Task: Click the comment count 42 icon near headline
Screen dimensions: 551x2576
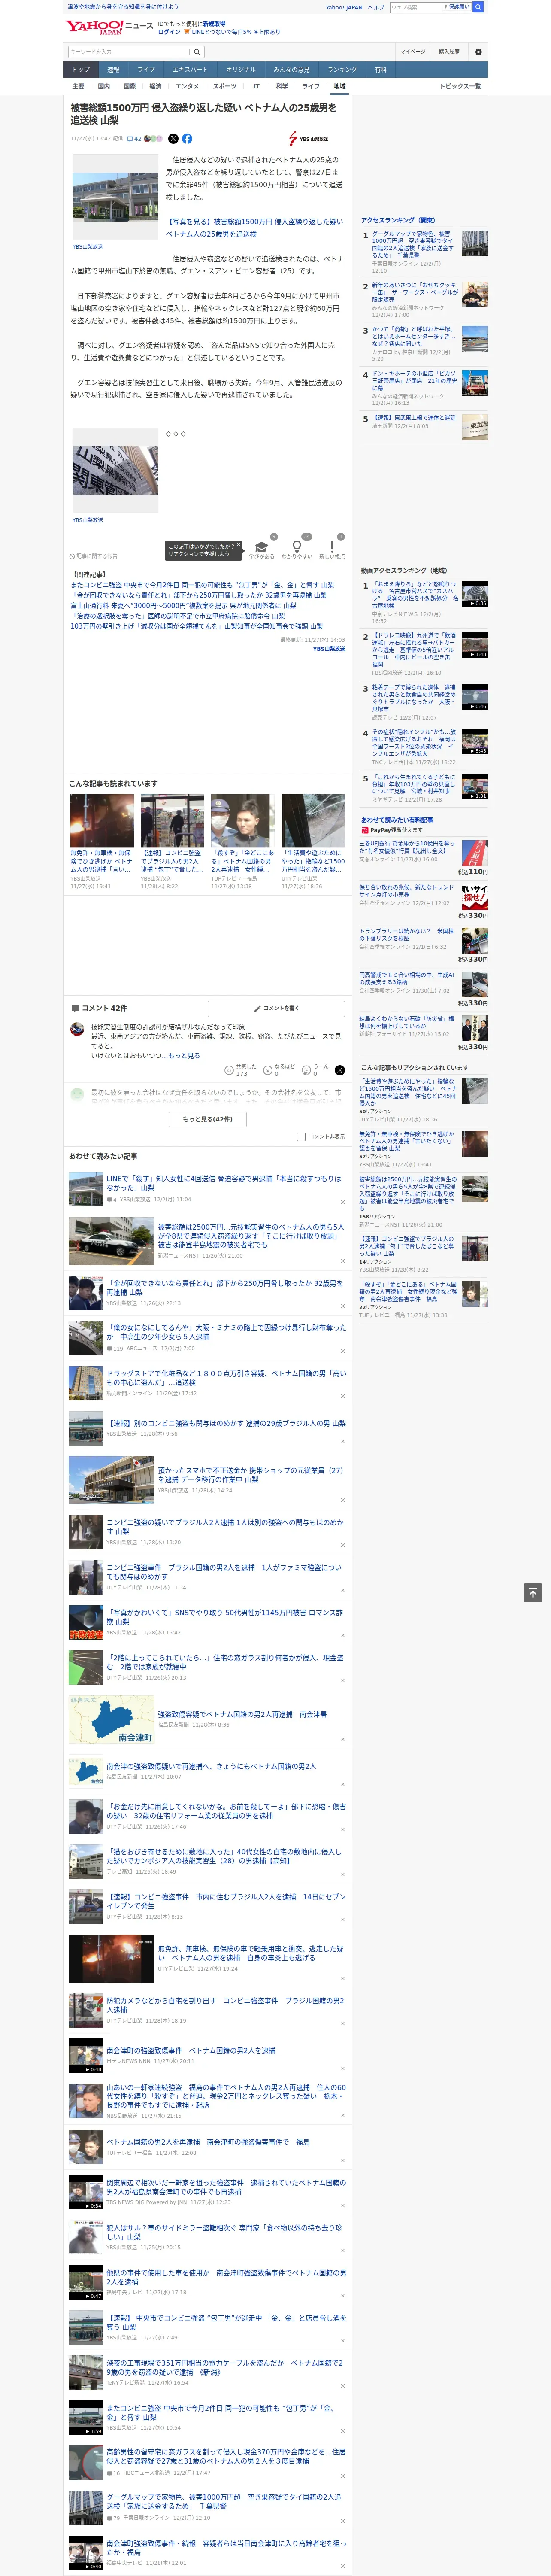Action: pyautogui.click(x=134, y=139)
